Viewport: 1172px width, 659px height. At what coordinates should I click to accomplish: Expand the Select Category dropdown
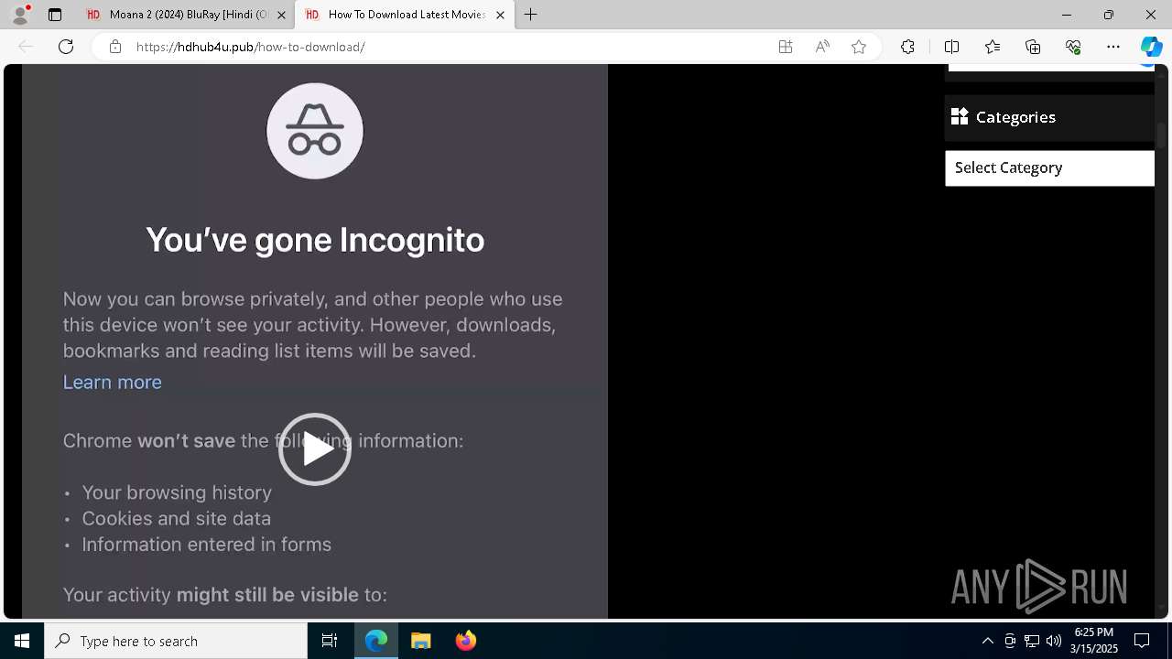[x=1049, y=168]
